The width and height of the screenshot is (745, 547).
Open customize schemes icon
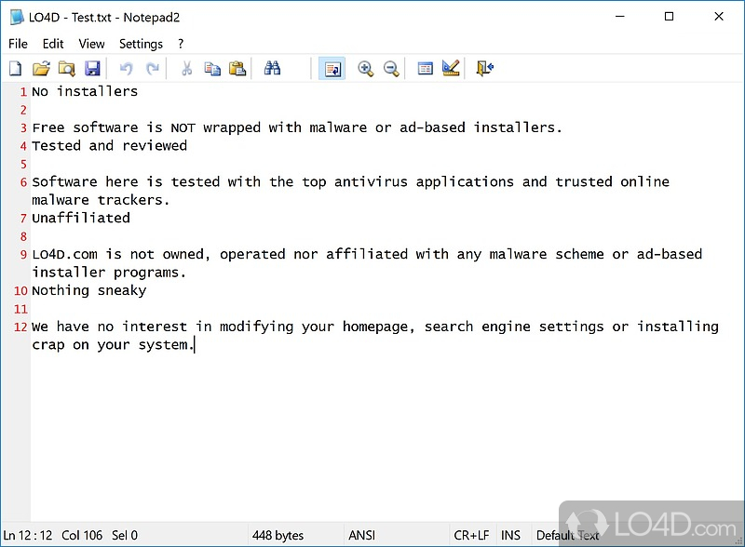point(451,69)
